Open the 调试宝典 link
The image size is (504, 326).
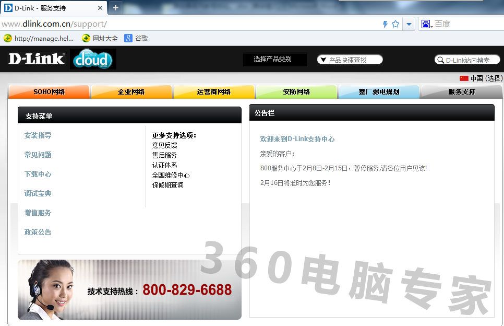coord(38,193)
